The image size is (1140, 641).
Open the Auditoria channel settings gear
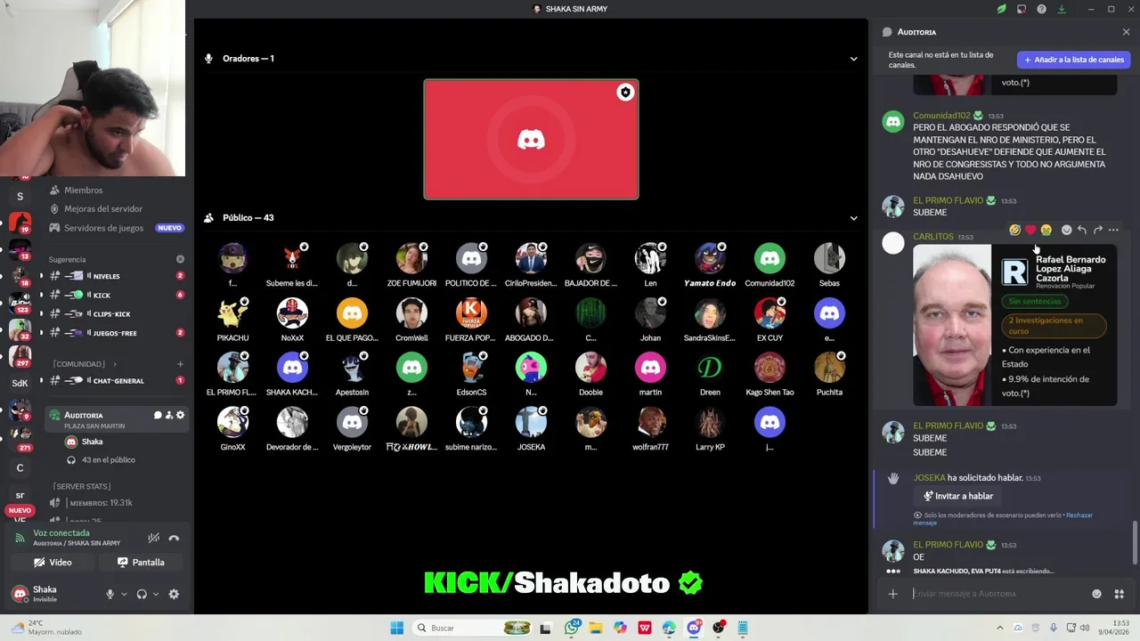(181, 415)
